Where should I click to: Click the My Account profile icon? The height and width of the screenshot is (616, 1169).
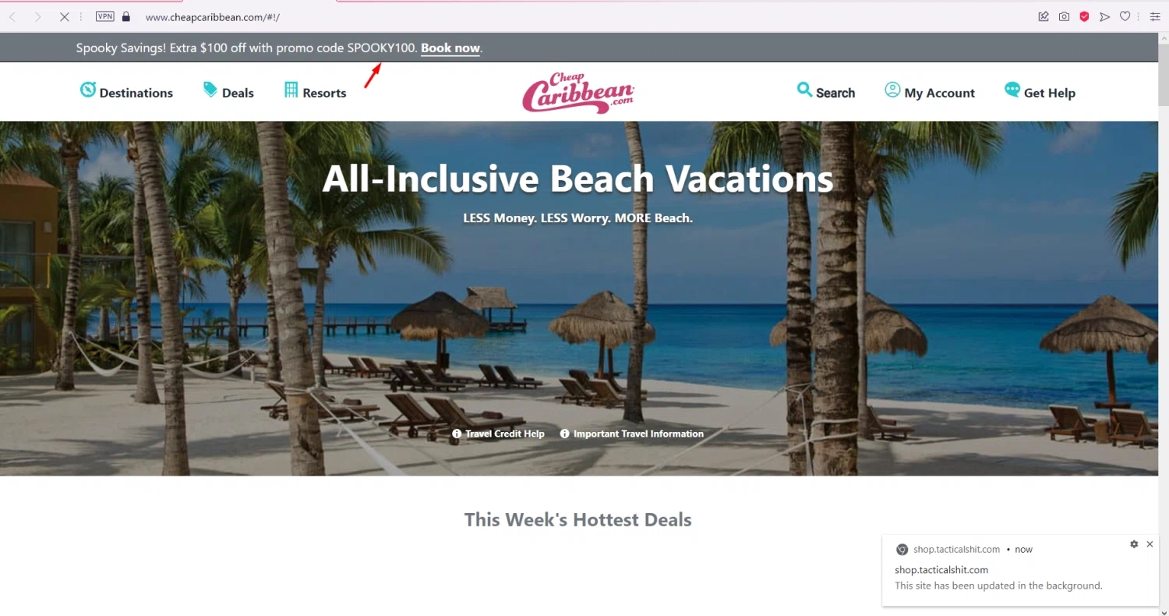(x=892, y=90)
